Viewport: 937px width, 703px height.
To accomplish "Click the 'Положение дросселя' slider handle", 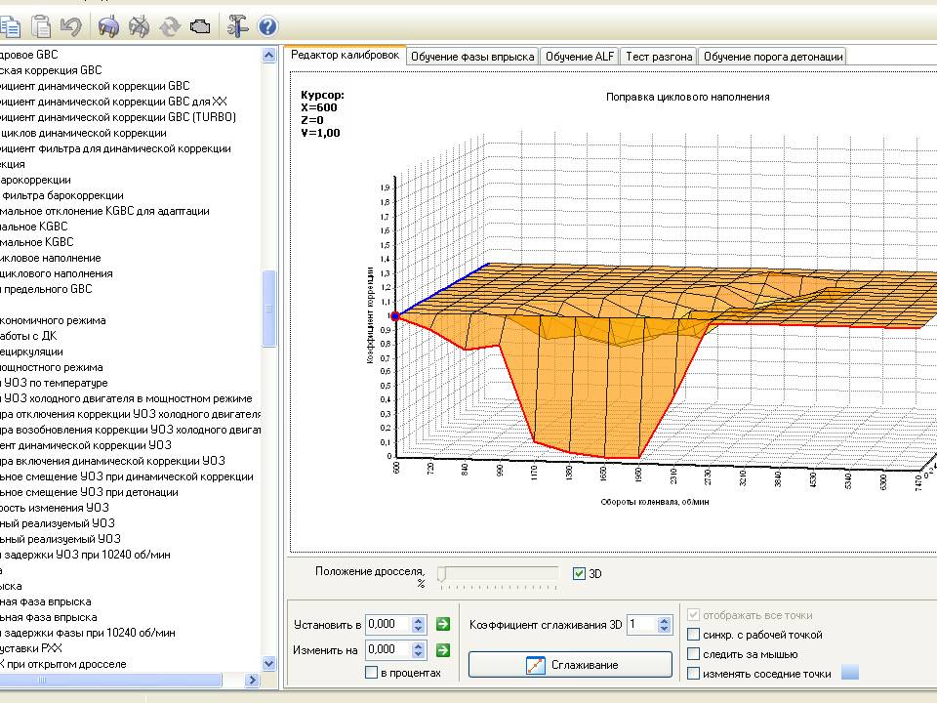I will point(441,574).
